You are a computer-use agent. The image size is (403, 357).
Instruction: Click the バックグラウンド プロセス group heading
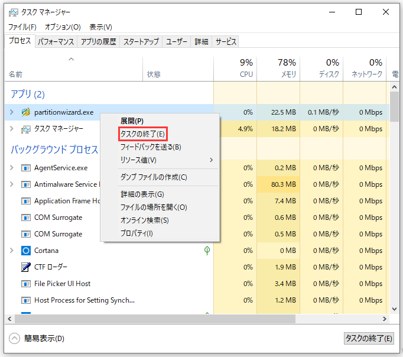(x=54, y=150)
